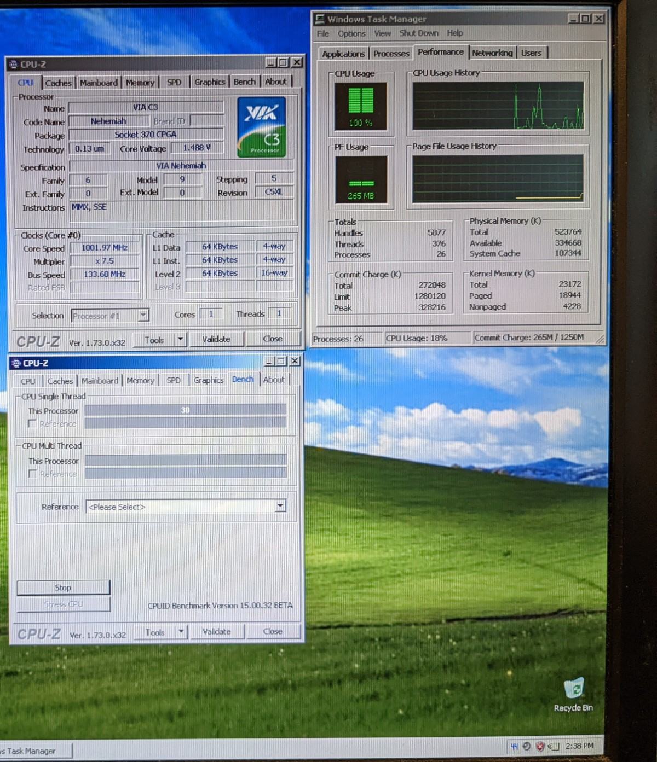
Task: Click the blue 44 tray icon
Action: pyautogui.click(x=514, y=746)
